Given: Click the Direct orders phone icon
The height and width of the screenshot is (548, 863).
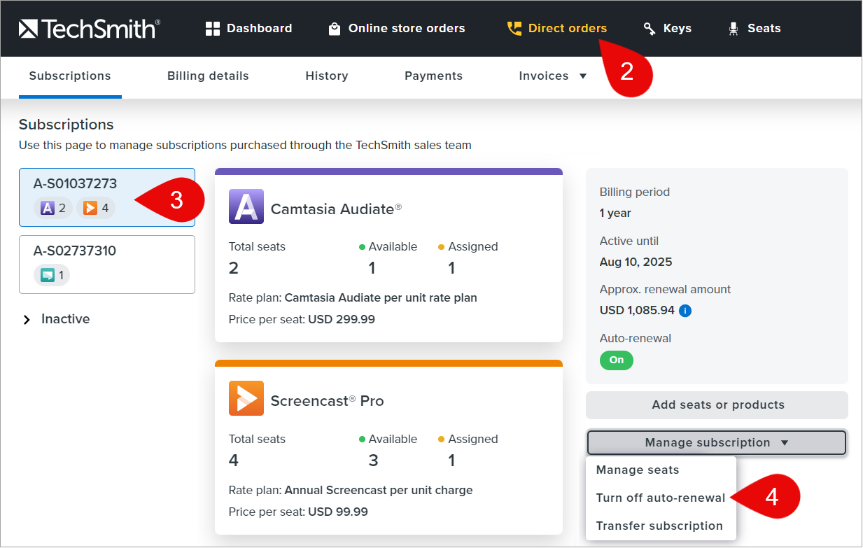Looking at the screenshot, I should 514,29.
